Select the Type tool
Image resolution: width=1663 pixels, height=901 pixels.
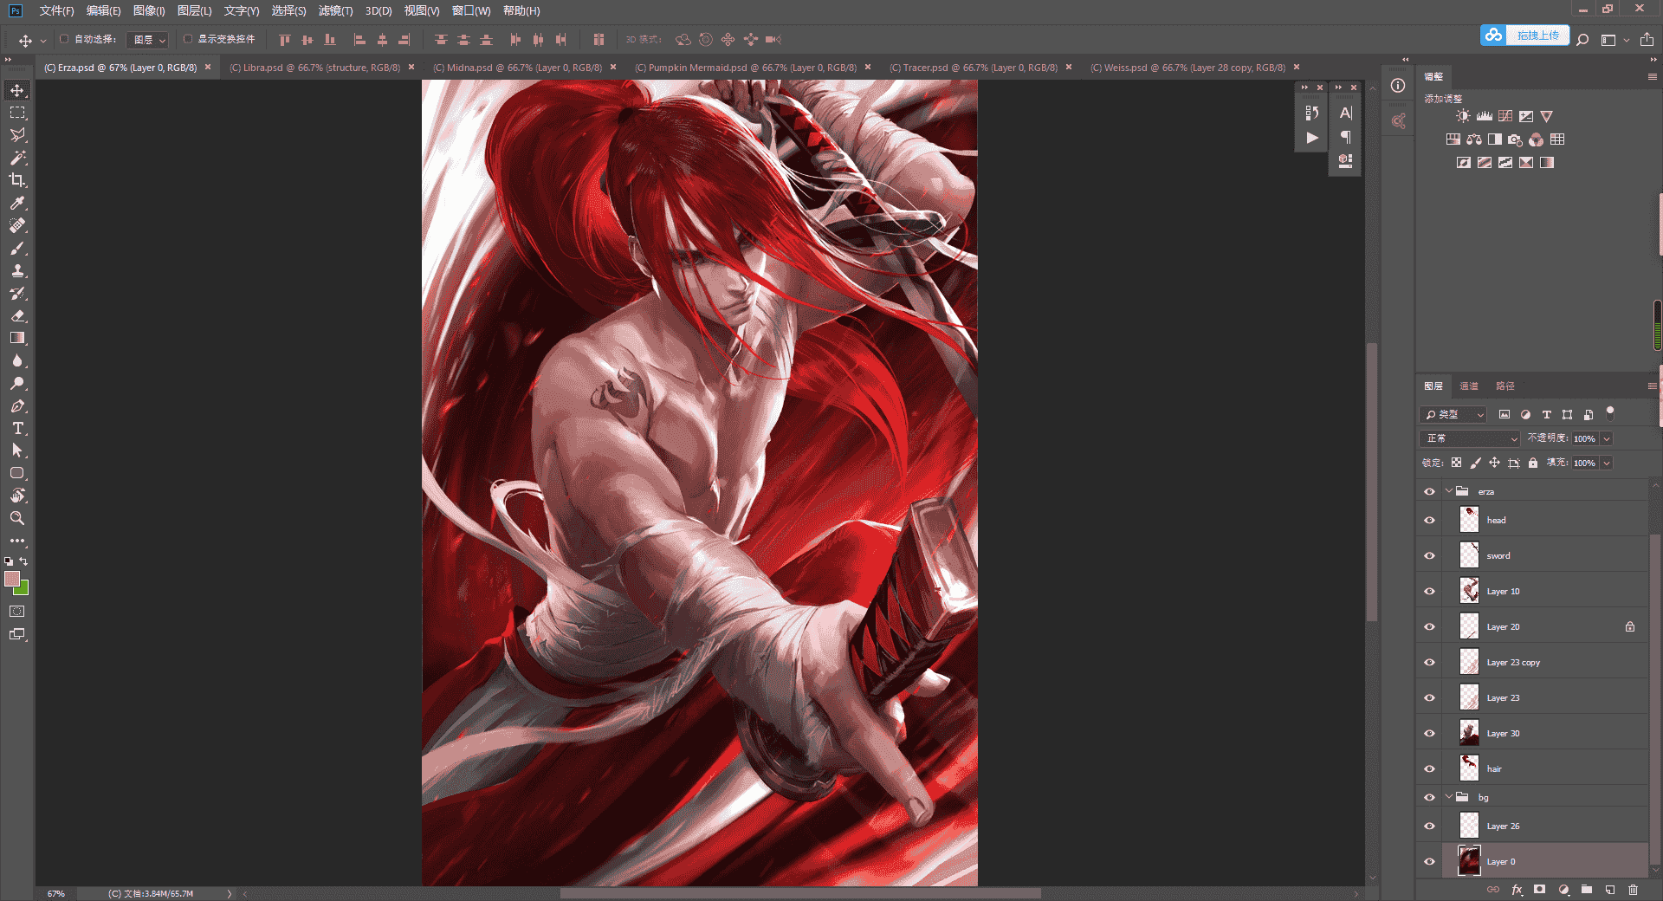(x=17, y=428)
